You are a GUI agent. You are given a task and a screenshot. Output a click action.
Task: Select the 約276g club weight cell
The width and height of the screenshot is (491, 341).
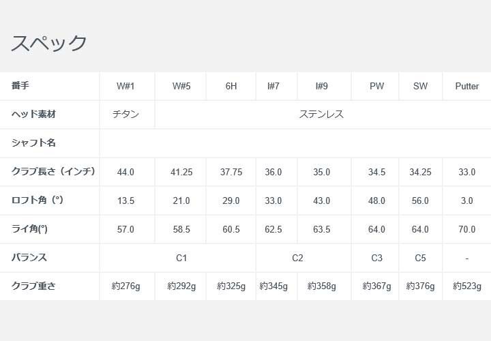coord(126,287)
